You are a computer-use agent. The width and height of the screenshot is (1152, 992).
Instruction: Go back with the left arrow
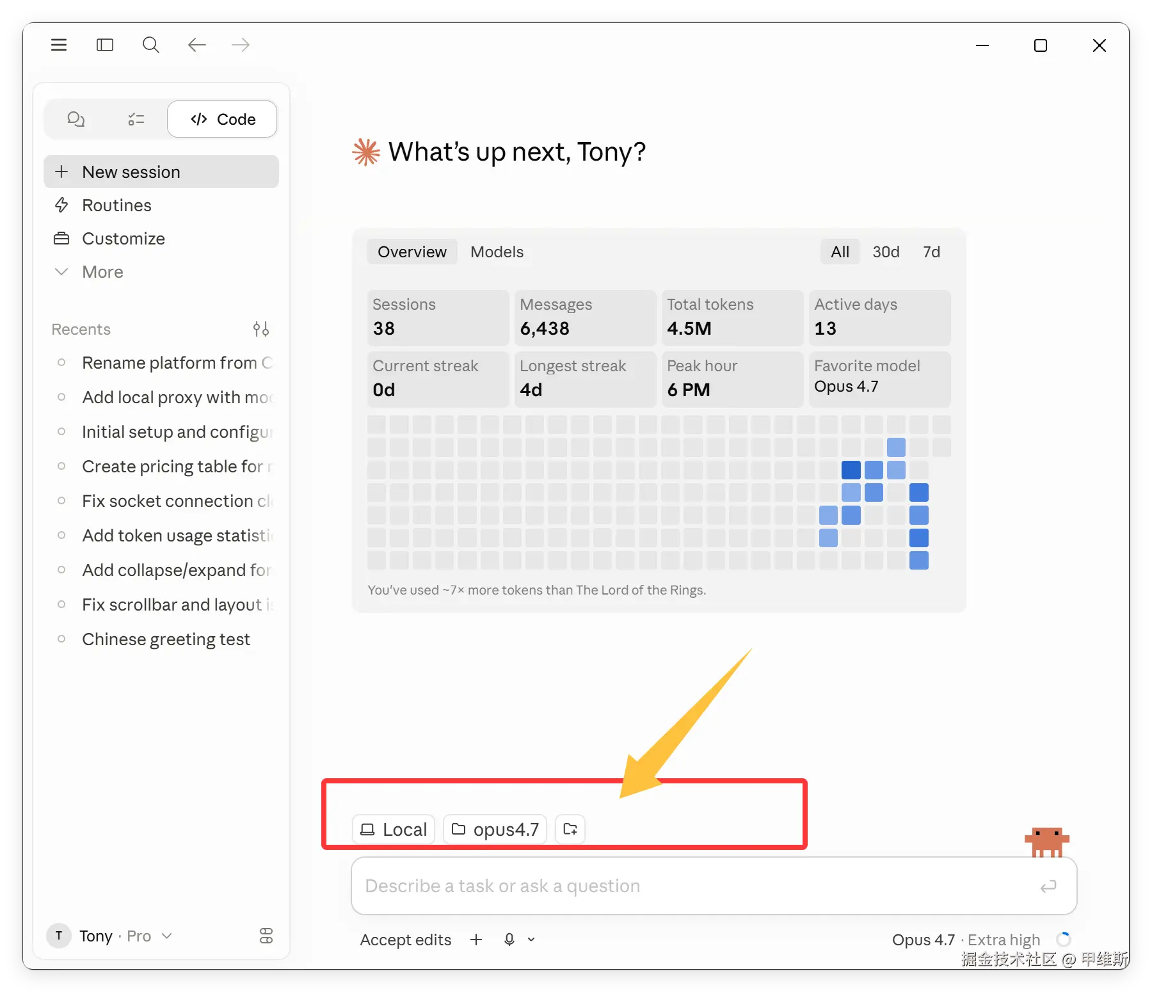[x=196, y=45]
